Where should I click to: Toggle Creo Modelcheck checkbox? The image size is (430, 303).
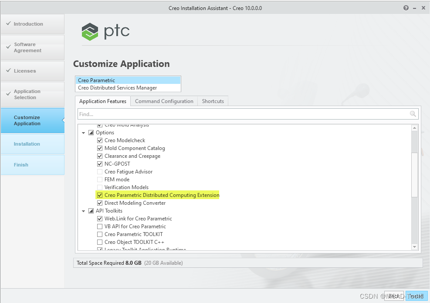pyautogui.click(x=100, y=140)
